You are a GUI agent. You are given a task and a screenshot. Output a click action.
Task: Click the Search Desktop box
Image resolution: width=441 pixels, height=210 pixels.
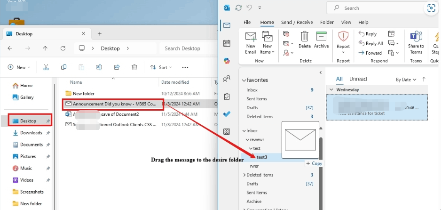coord(188,48)
